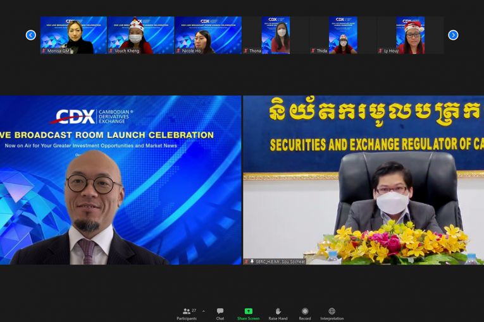Select Vouch Kheng's video thumbnail
Viewport: 484px width, 322px height.
pyautogui.click(x=140, y=35)
